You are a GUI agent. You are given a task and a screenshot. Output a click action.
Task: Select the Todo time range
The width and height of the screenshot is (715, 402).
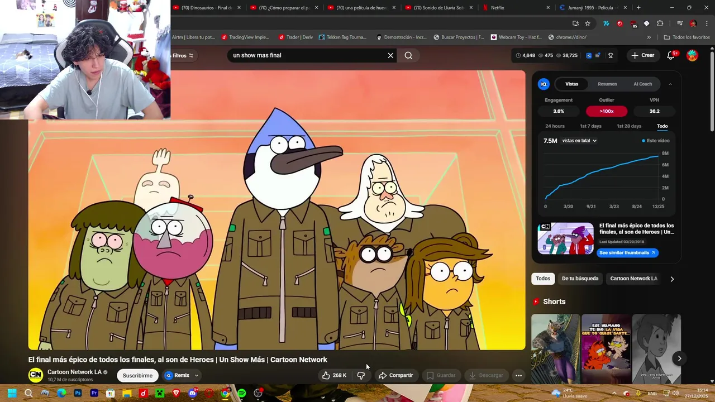click(662, 126)
